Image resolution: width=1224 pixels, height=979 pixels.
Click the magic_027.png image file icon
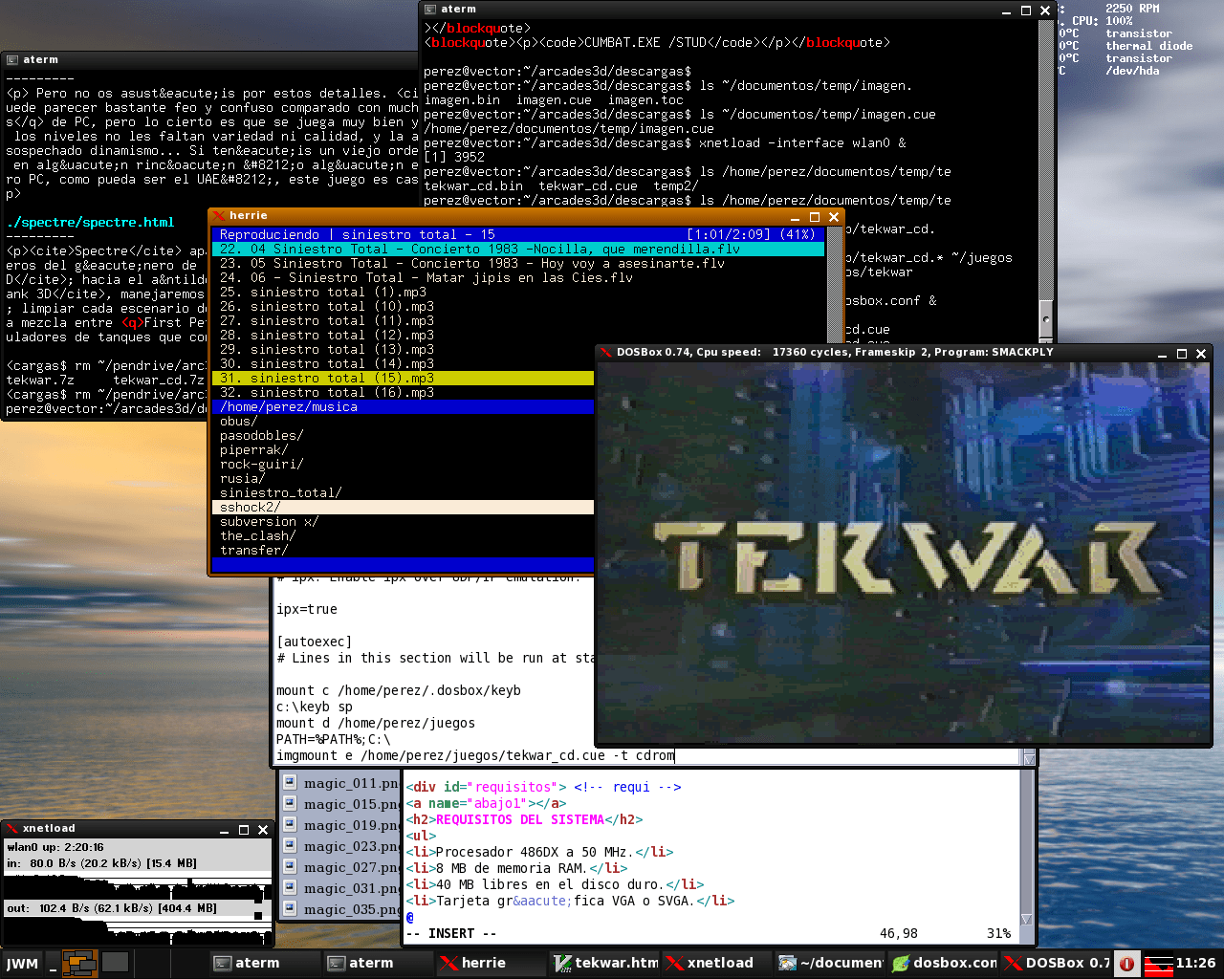(x=290, y=867)
